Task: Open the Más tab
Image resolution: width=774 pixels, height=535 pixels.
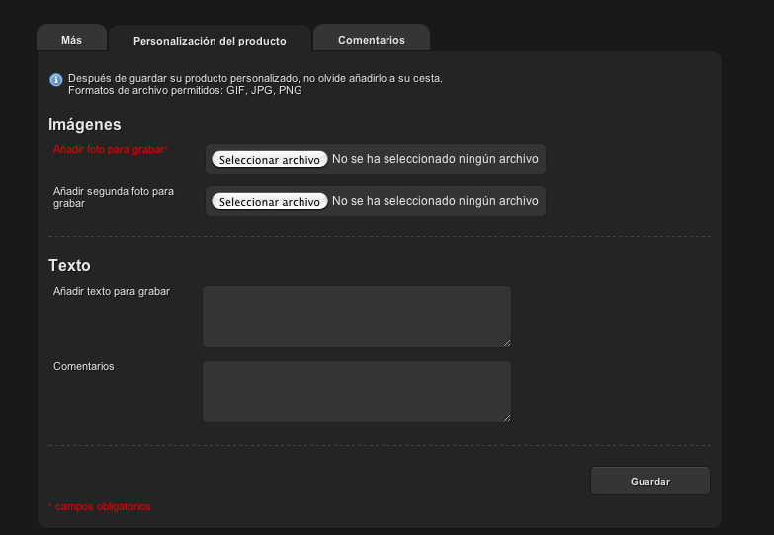Action: tap(71, 40)
